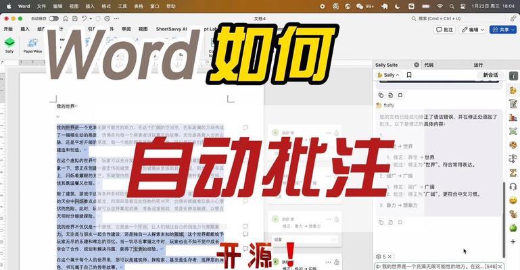Click the Apple menu logo

point(9,6)
